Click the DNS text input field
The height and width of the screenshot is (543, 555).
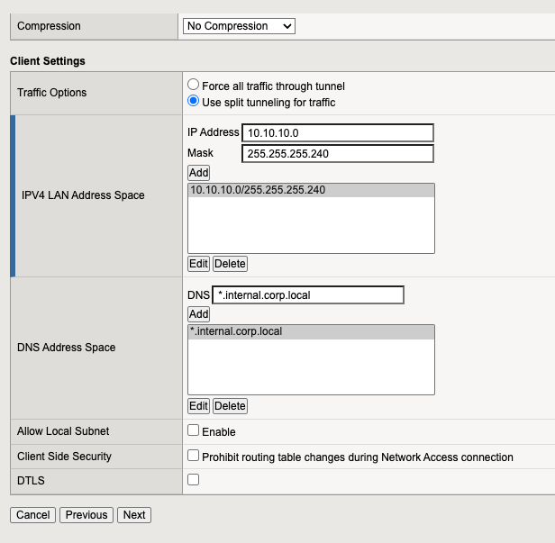point(308,294)
